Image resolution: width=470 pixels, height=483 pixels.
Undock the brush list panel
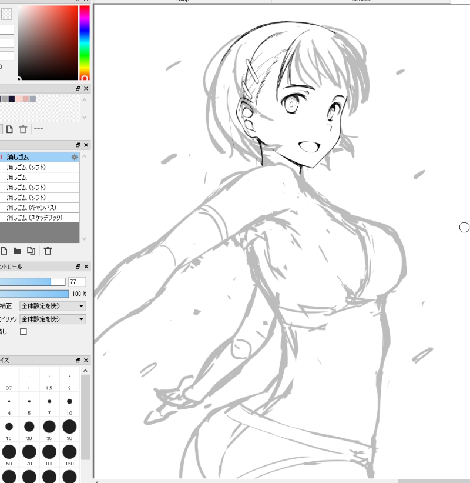pyautogui.click(x=78, y=145)
